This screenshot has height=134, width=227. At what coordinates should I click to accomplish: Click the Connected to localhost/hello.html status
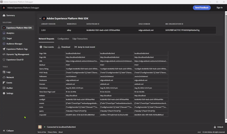pyautogui.click(x=61, y=127)
